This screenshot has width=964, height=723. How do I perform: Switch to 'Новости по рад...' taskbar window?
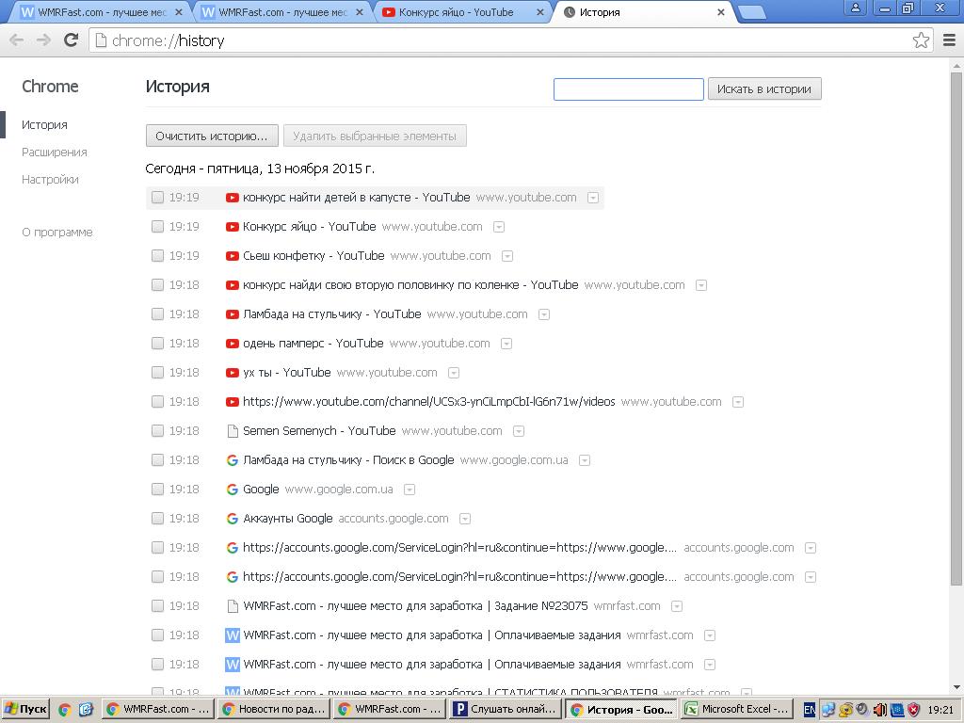274,710
